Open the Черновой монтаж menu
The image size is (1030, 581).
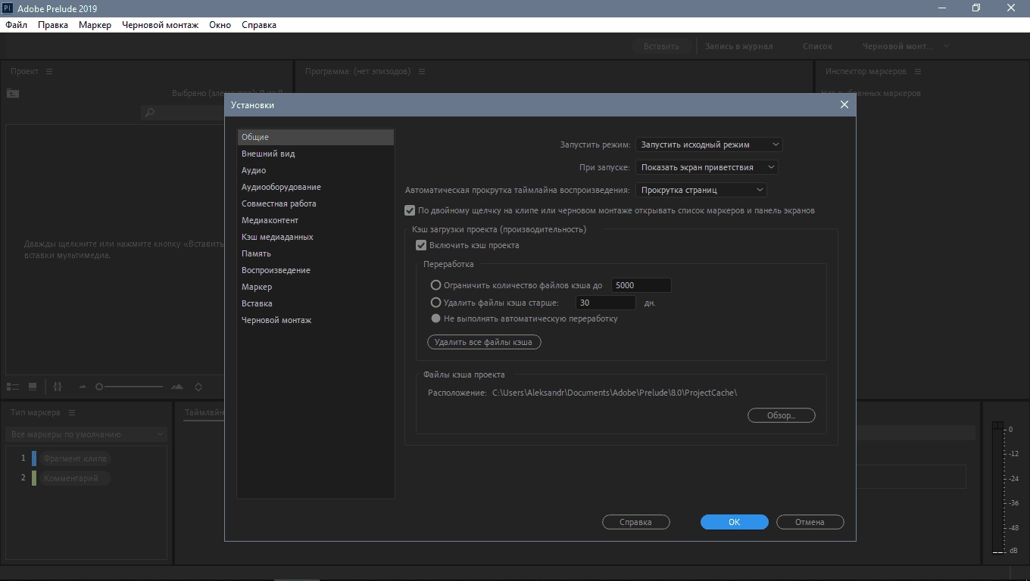tap(160, 25)
